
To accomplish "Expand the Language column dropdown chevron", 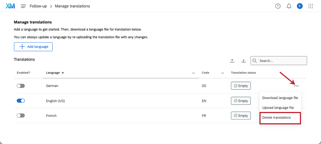I will 193,73.
